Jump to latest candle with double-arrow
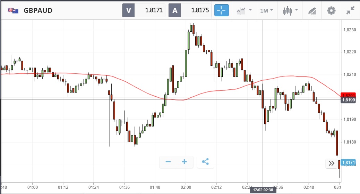The image size is (360, 194). [332, 163]
